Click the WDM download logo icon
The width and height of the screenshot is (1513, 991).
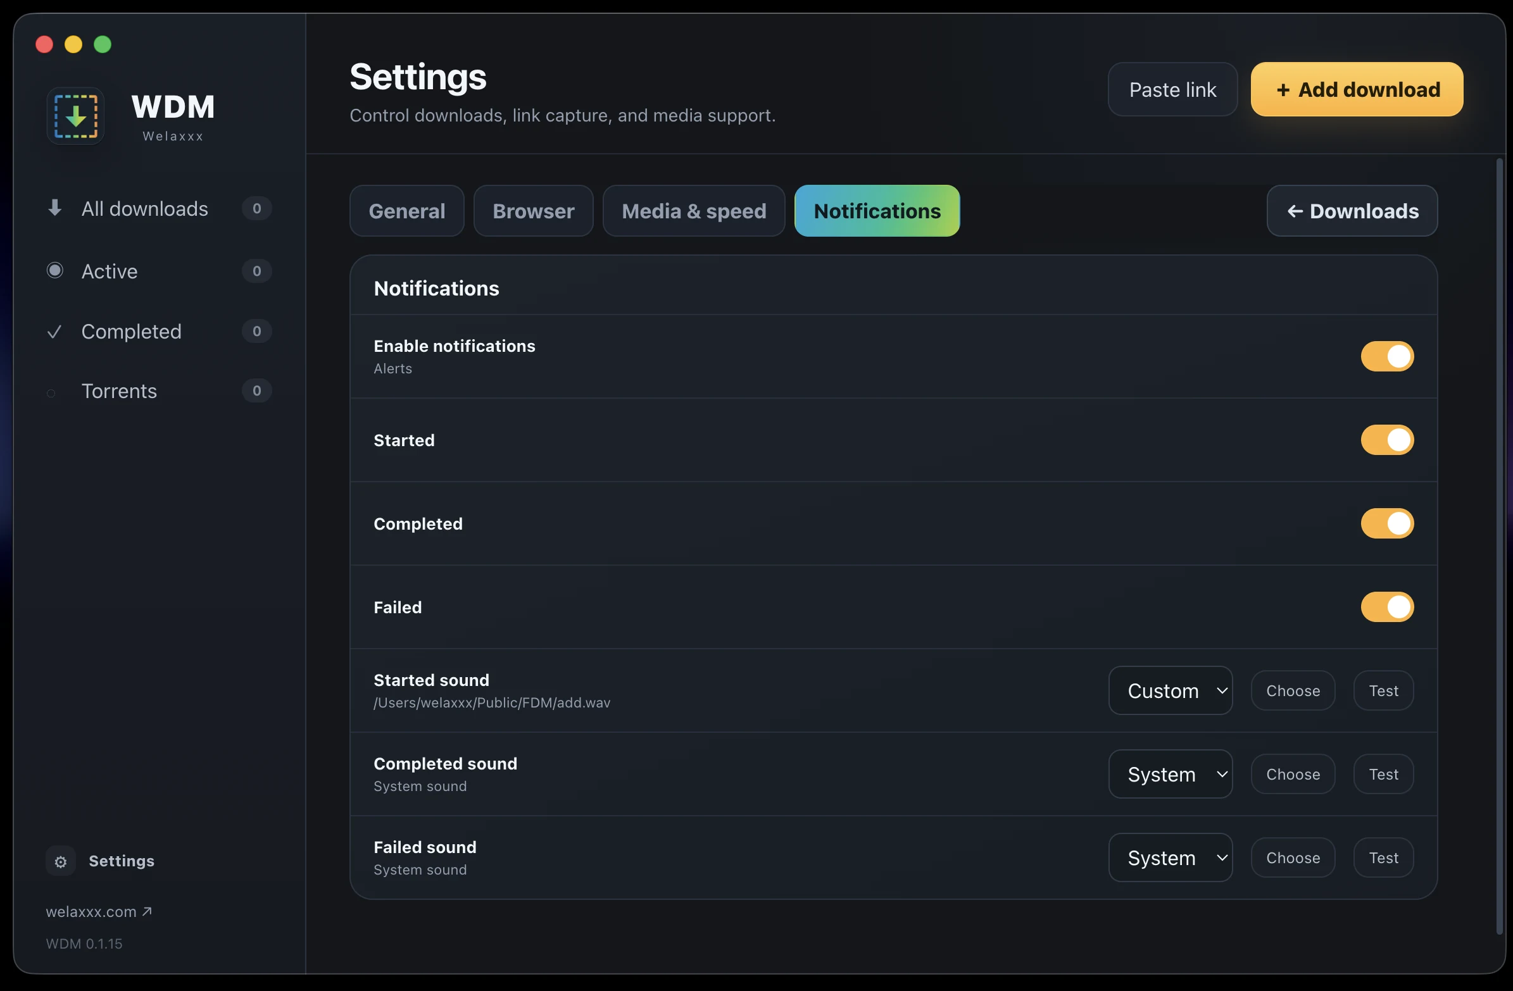point(76,116)
